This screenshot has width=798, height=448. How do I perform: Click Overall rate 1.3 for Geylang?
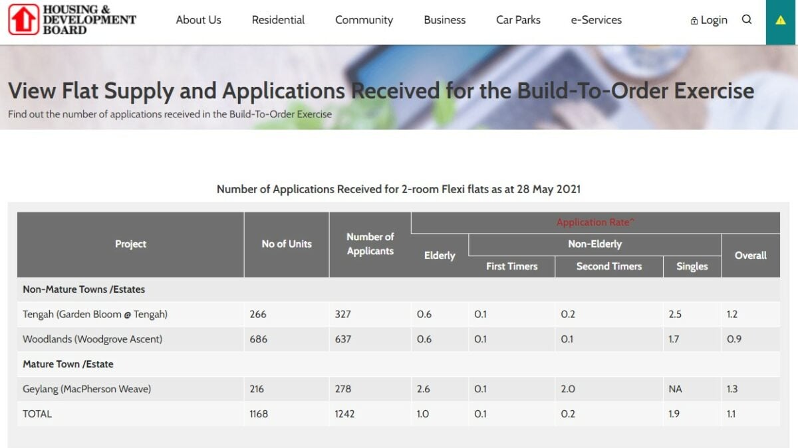coord(732,389)
